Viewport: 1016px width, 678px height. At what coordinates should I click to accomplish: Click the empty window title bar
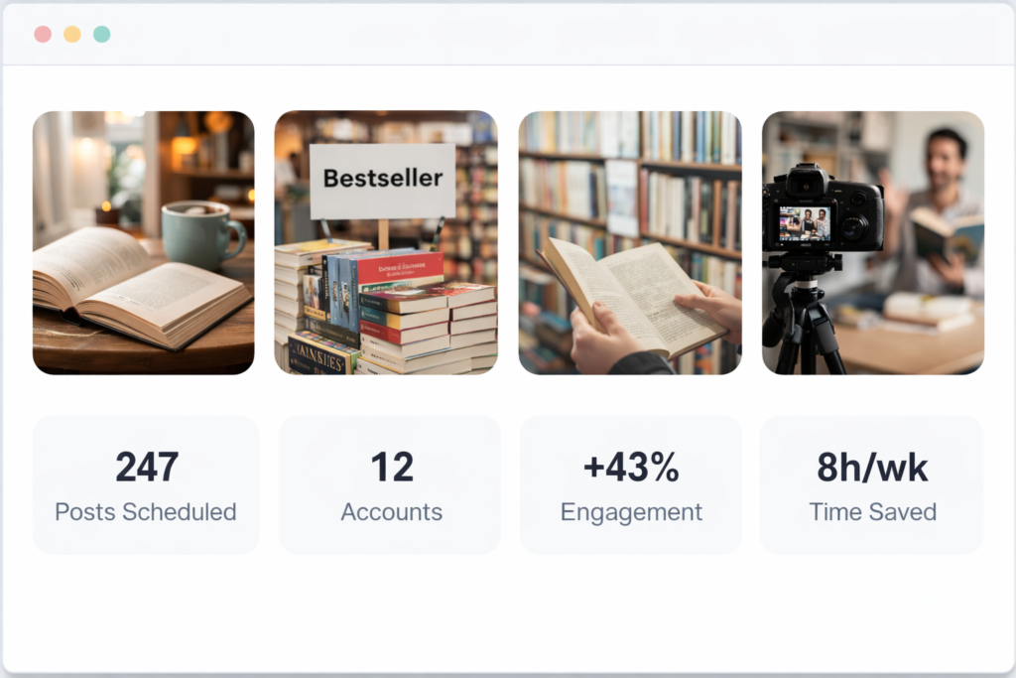(x=556, y=35)
